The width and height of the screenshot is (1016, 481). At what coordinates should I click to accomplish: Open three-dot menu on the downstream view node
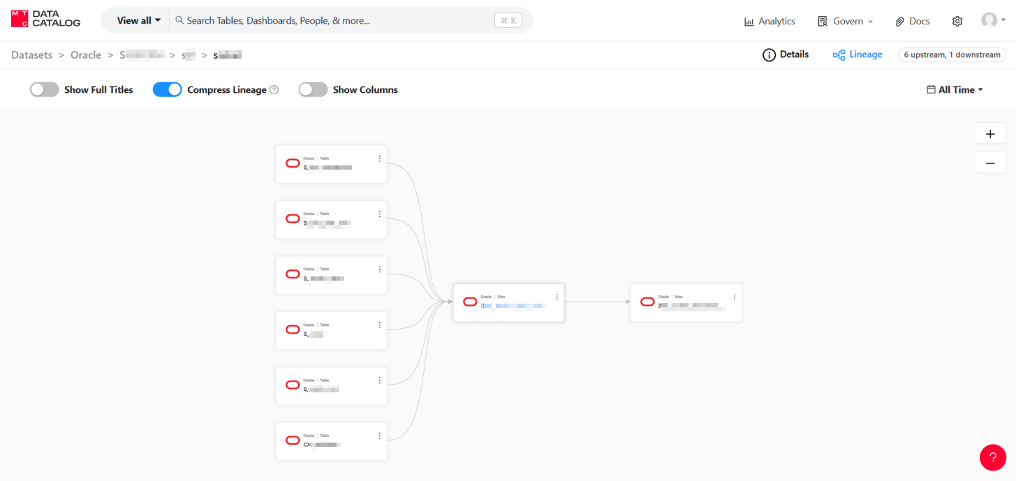(x=734, y=297)
